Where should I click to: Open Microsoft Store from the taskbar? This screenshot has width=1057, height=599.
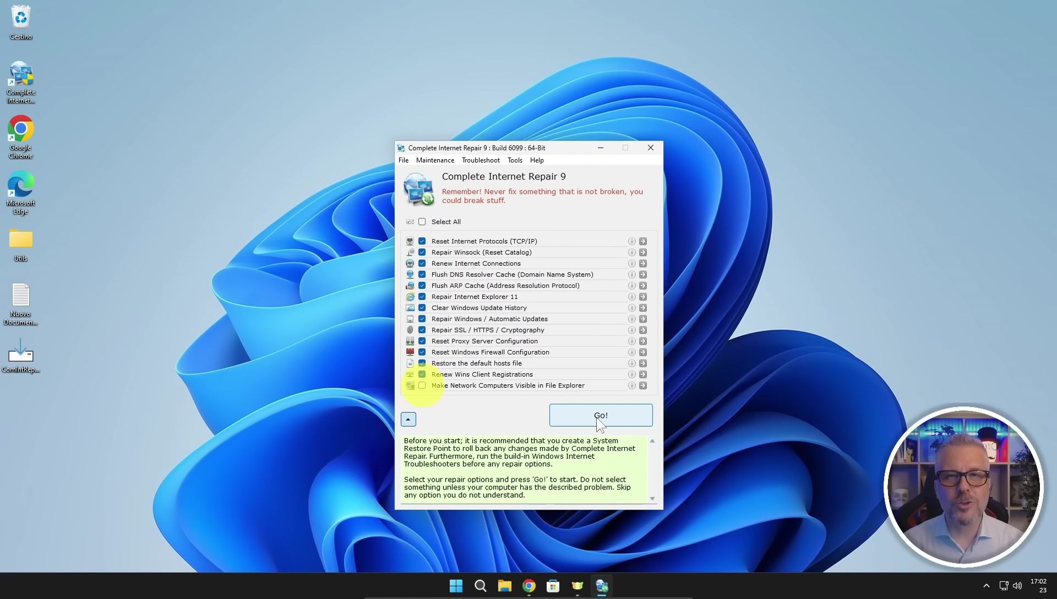click(553, 586)
